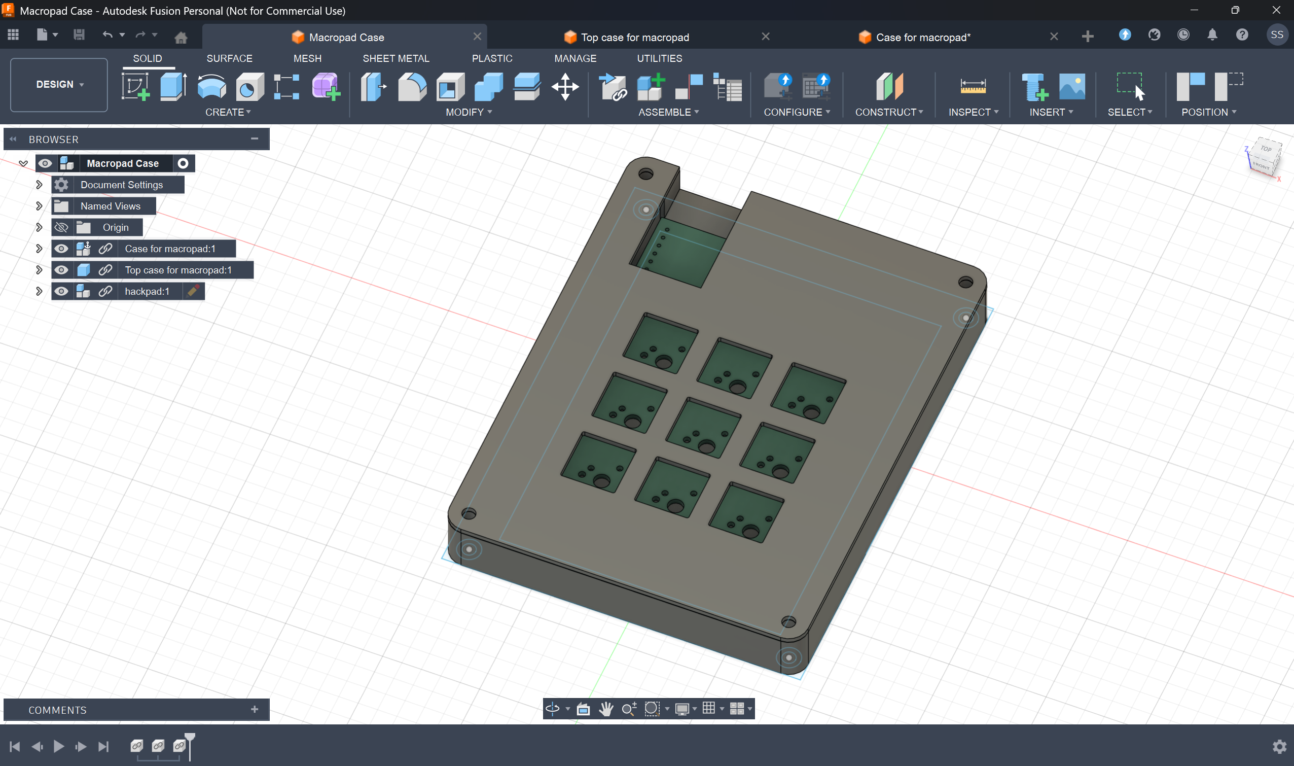Select the Combine tool
This screenshot has width=1294, height=766.
tap(489, 87)
